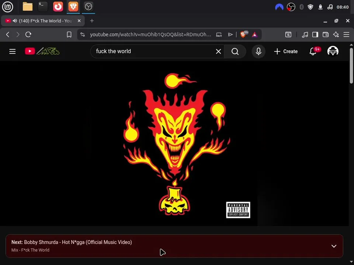Switch to the Brave browser taskbar icon

pos(73,7)
